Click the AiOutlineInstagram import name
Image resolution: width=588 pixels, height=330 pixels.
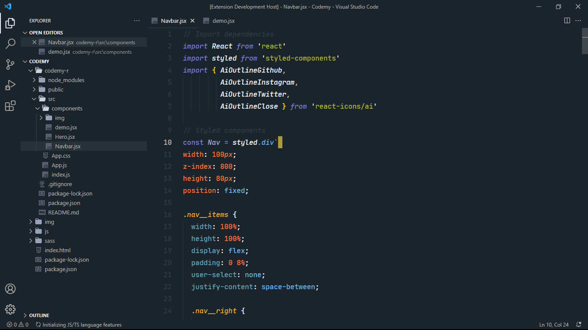257,82
